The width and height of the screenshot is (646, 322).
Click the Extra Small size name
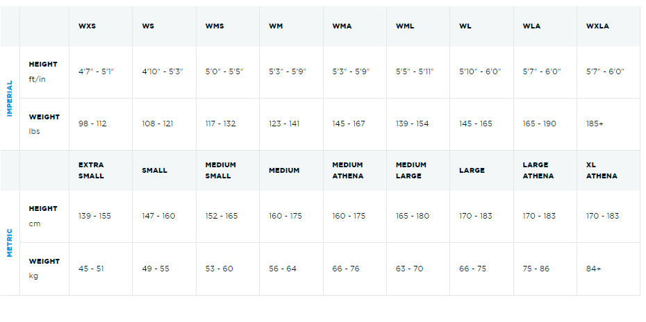pyautogui.click(x=91, y=170)
